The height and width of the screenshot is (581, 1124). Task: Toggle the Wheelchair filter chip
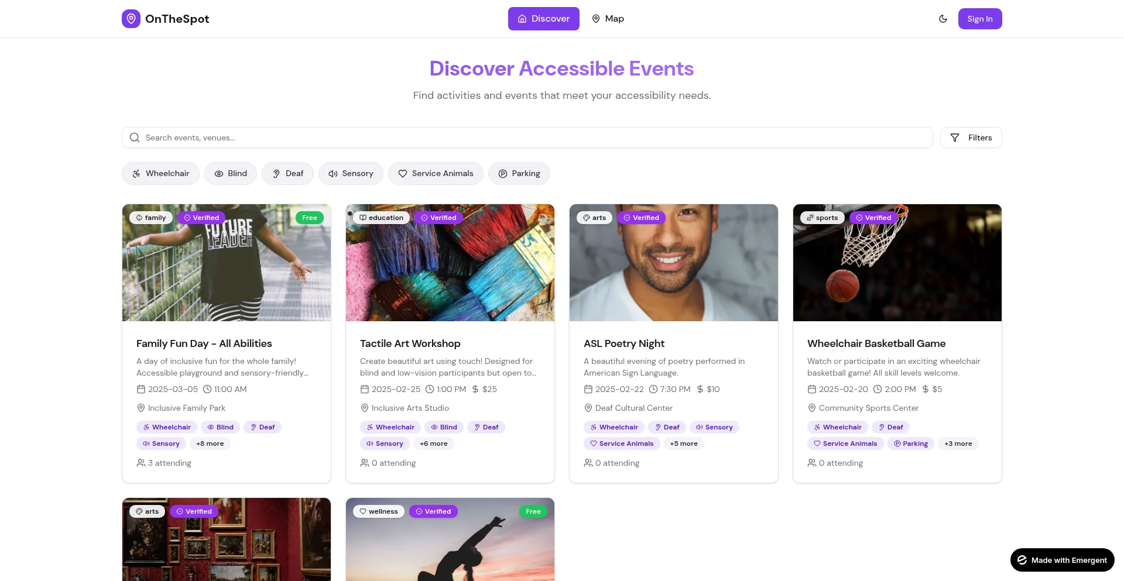click(160, 173)
